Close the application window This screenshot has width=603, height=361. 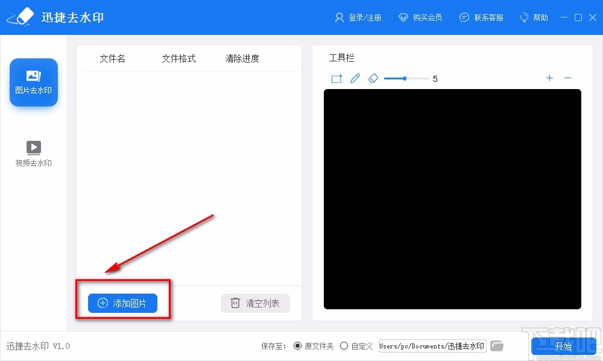pyautogui.click(x=593, y=17)
